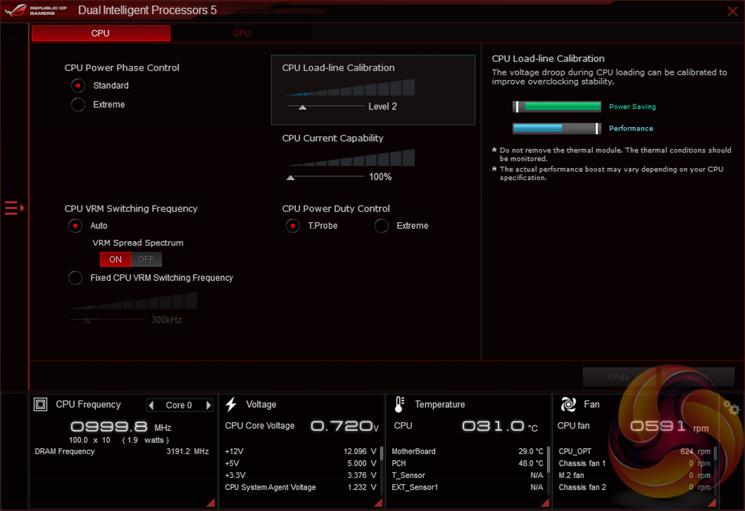Screen dimensions: 745x511
Task: Adjust Fixed VRM frequency 300kHz slider handle
Action: tap(87, 320)
